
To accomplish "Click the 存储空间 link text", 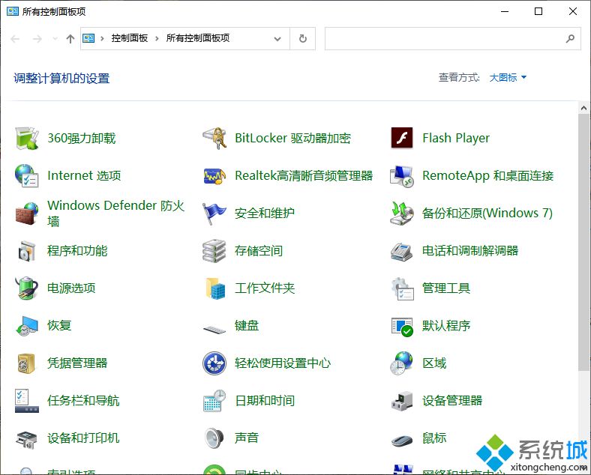I will pyautogui.click(x=259, y=251).
